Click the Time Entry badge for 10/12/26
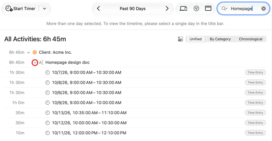The image size is (272, 141). coord(255,123)
